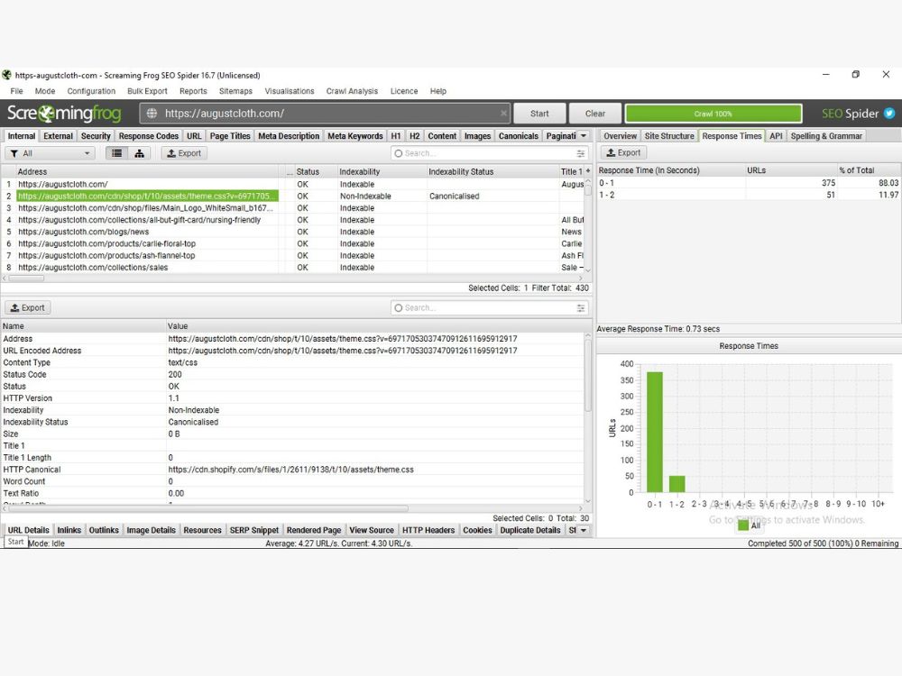Open the Mode menu

click(45, 91)
